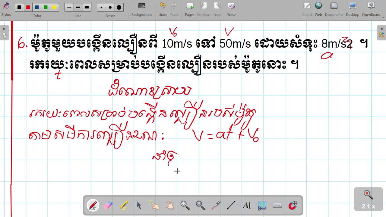Select the red pen color
The width and height of the screenshot is (386, 217).
(x=28, y=7)
